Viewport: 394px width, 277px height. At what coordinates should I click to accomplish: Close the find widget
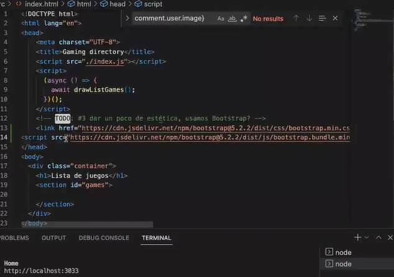(x=335, y=19)
